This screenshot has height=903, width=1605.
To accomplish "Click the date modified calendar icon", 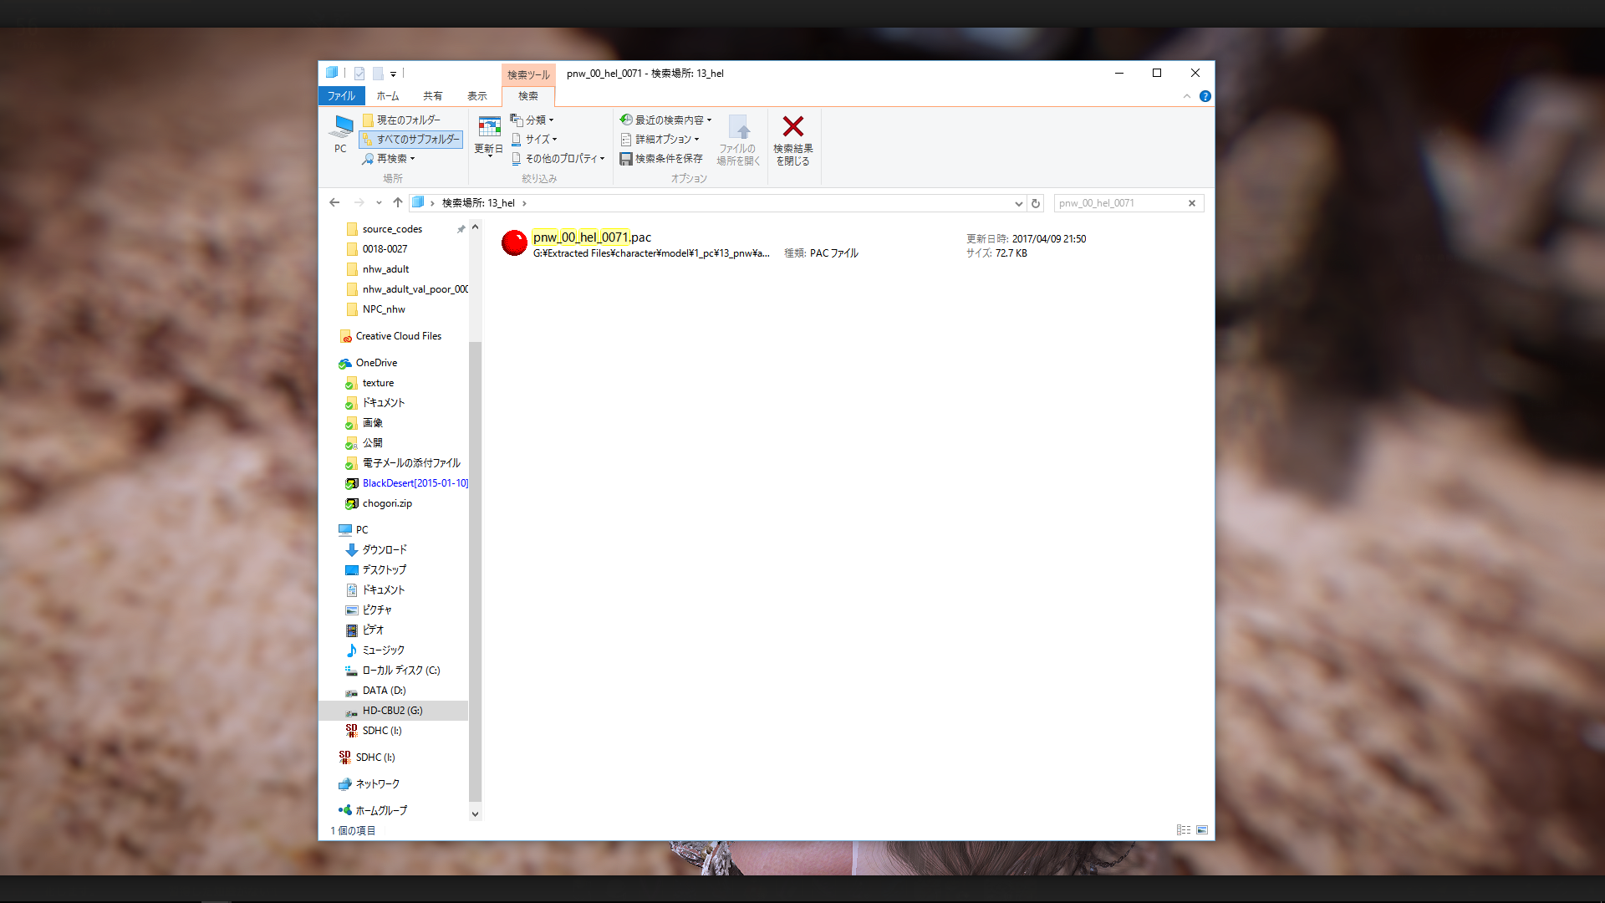I will [x=489, y=127].
